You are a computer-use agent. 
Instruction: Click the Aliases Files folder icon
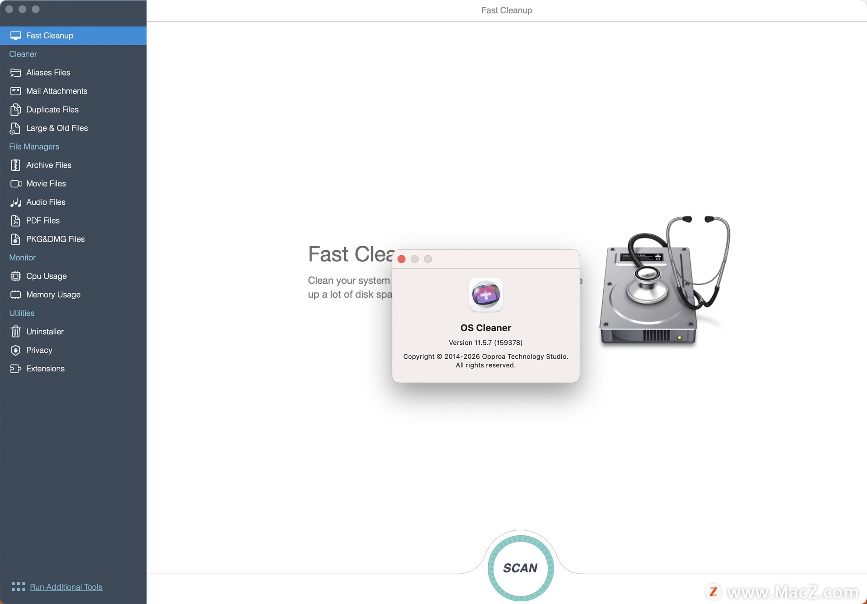click(x=15, y=73)
